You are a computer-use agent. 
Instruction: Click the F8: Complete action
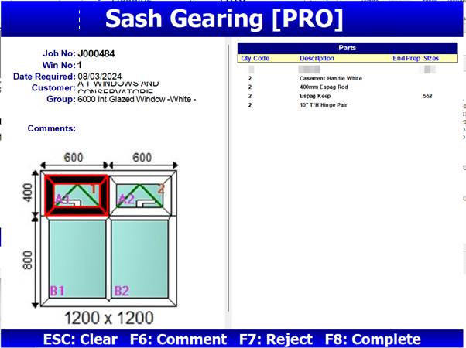tap(372, 339)
